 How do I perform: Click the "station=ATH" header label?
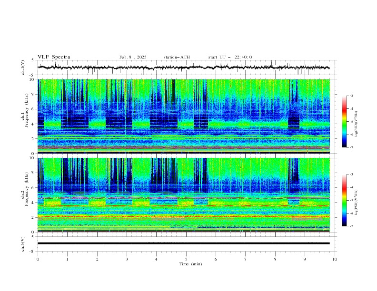pyautogui.click(x=177, y=57)
